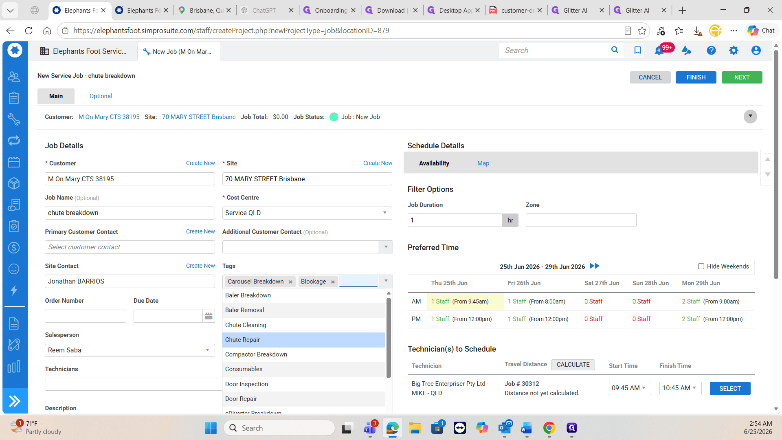Open the lightning bolt sidebar icon
The height and width of the screenshot is (440, 782).
pyautogui.click(x=14, y=290)
